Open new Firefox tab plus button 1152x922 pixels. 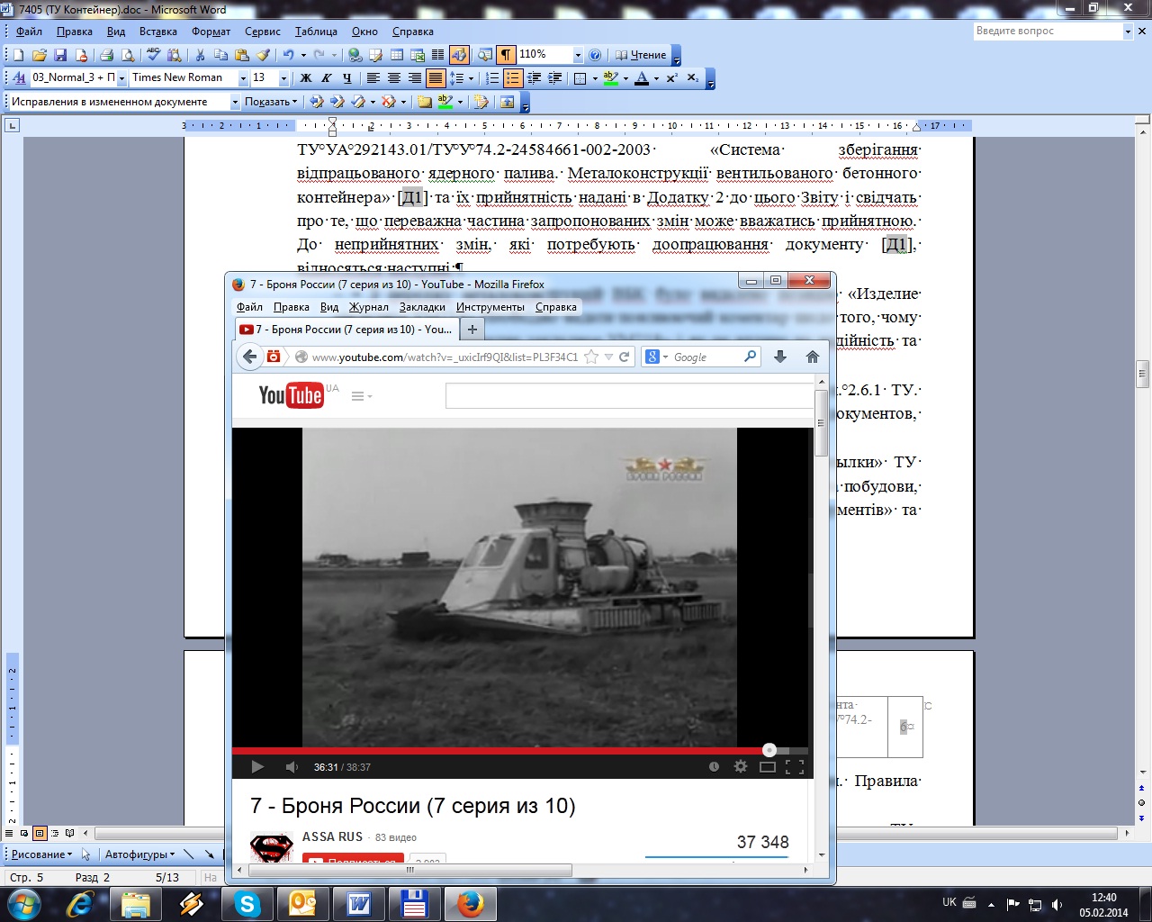tap(472, 330)
